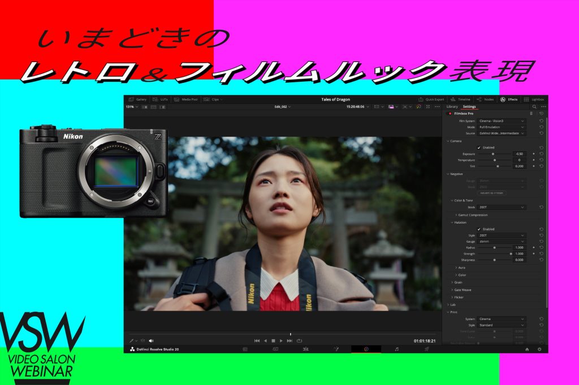Select the Settings tab
This screenshot has width=579, height=385.
(x=469, y=106)
